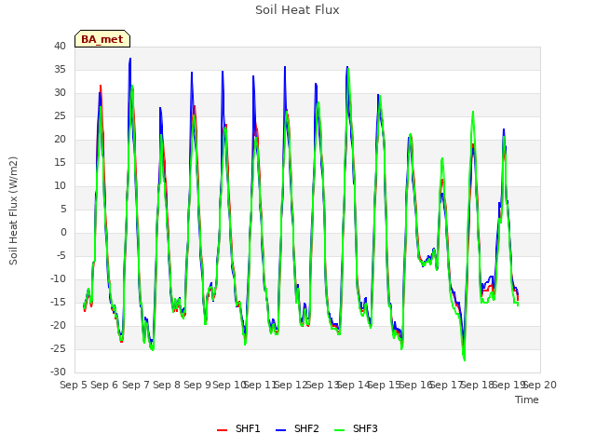Click the Time axis label
596x447 pixels.
coord(527,400)
